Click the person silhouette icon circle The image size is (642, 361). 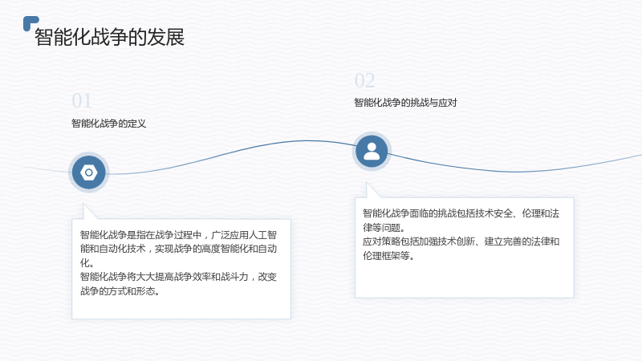click(x=372, y=152)
